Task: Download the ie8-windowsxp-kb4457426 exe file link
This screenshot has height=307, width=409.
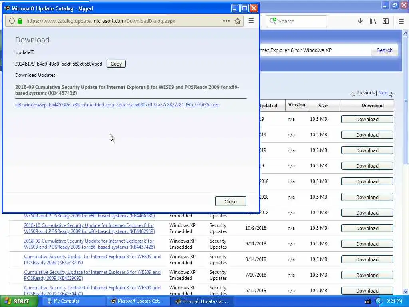Action: (x=117, y=105)
